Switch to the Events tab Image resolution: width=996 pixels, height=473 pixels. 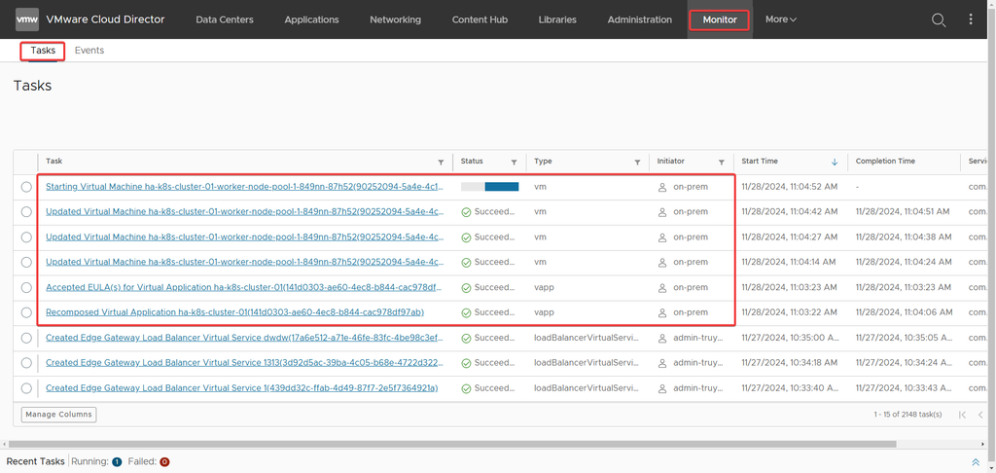click(x=89, y=51)
